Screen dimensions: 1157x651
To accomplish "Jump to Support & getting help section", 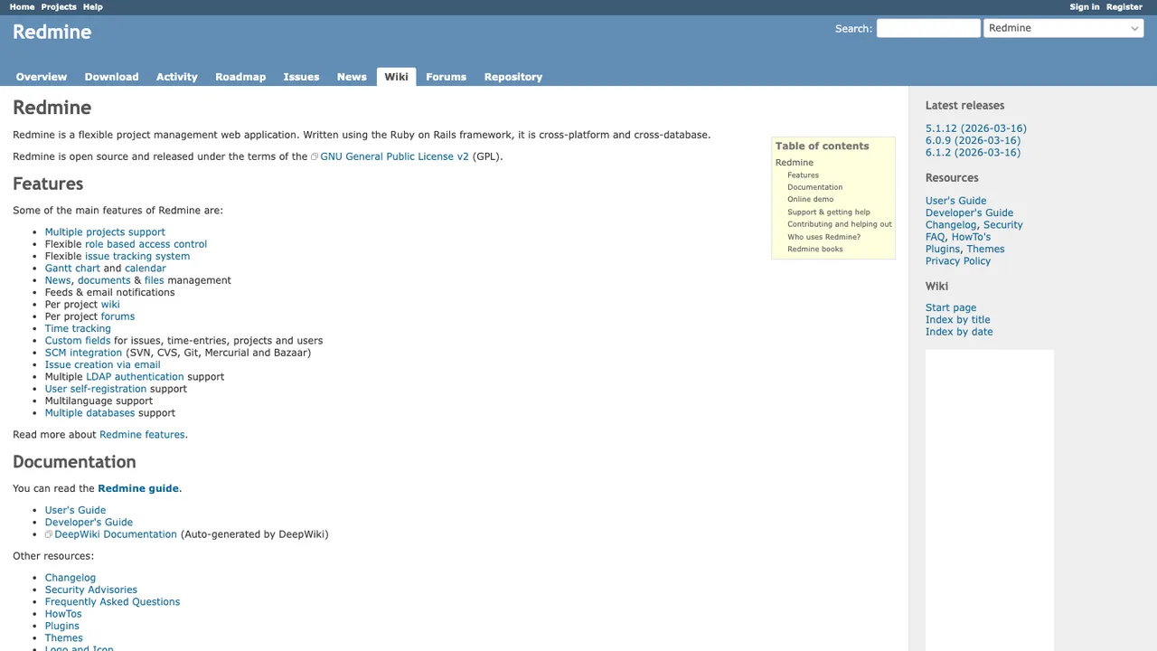I will point(828,212).
